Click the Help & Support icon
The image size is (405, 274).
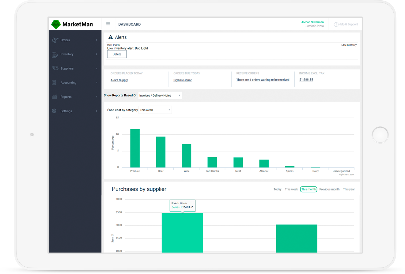point(336,24)
